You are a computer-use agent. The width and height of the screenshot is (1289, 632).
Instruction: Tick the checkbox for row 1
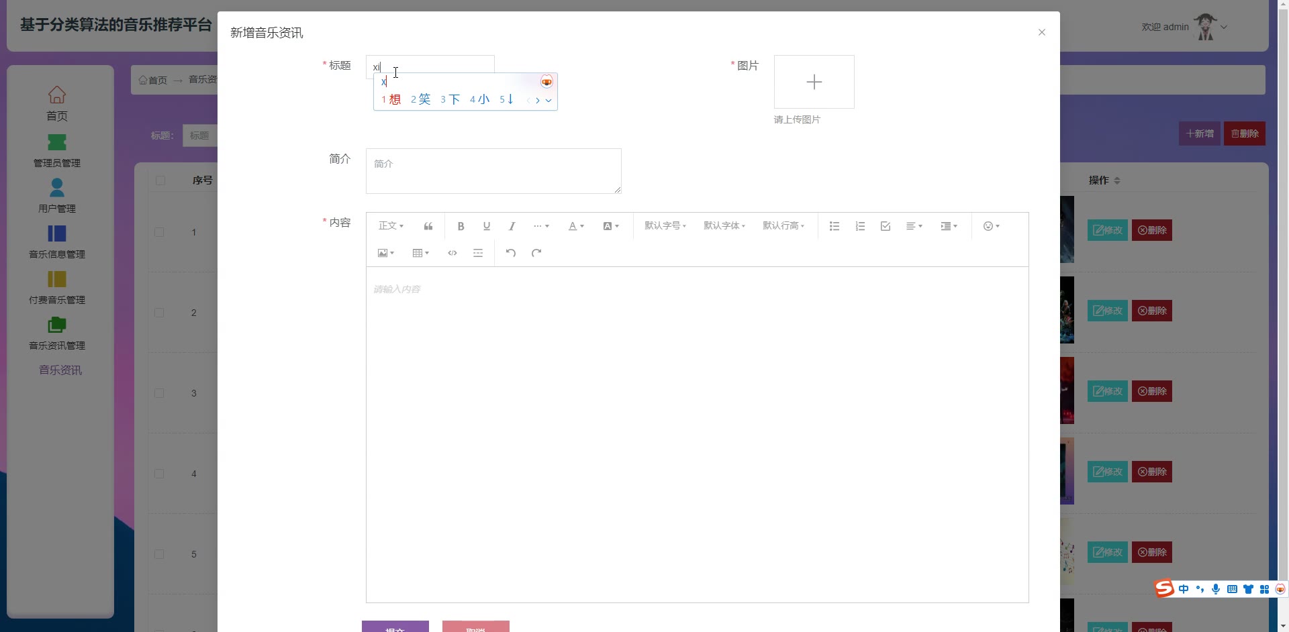pos(159,232)
